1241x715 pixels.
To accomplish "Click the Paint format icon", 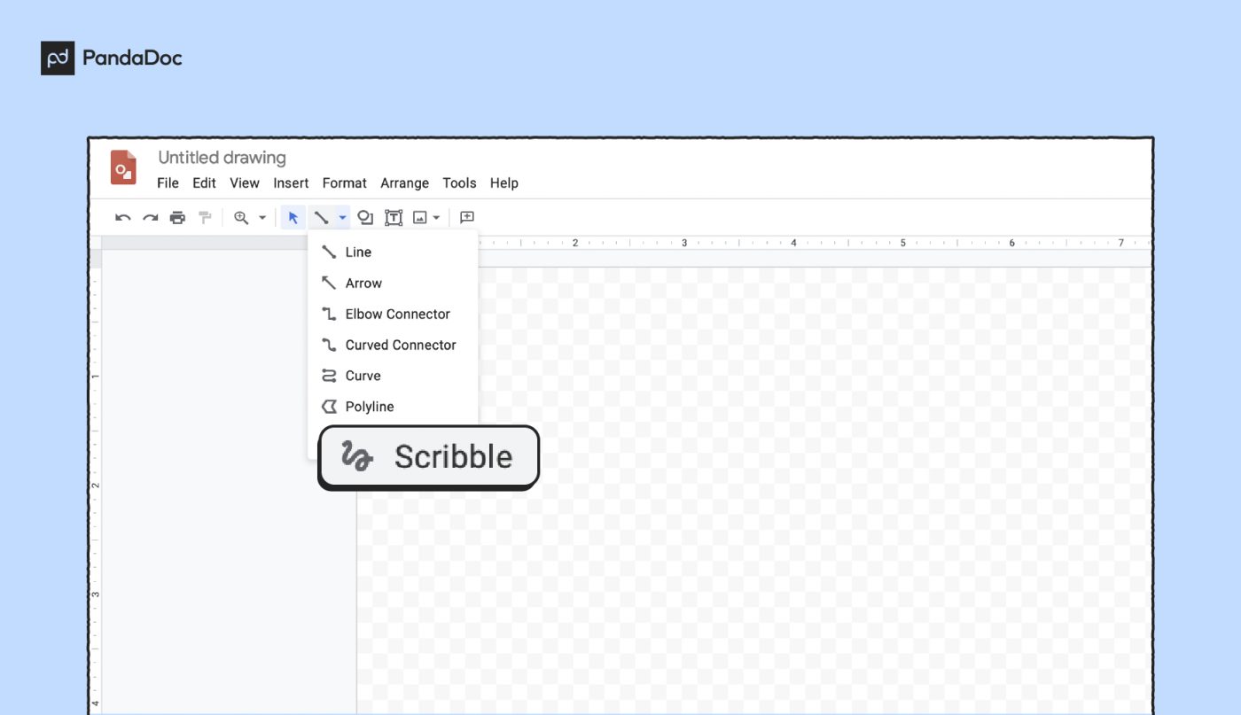I will pyautogui.click(x=205, y=218).
